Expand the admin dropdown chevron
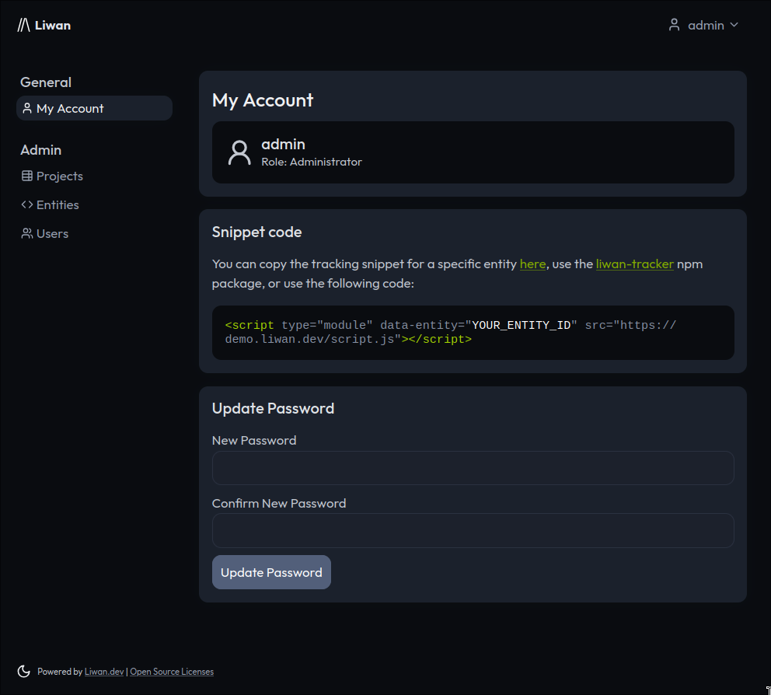The image size is (771, 695). [734, 25]
